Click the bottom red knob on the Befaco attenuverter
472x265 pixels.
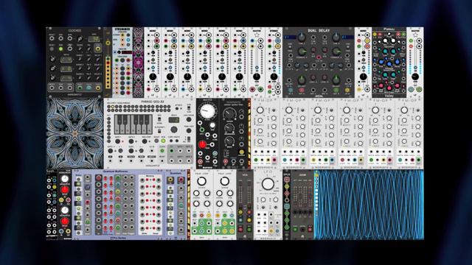64,222
